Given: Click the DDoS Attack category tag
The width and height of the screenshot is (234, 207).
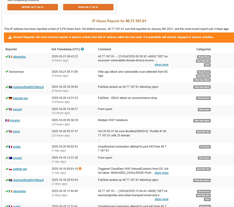Looking at the screenshot, I should (203, 98).
